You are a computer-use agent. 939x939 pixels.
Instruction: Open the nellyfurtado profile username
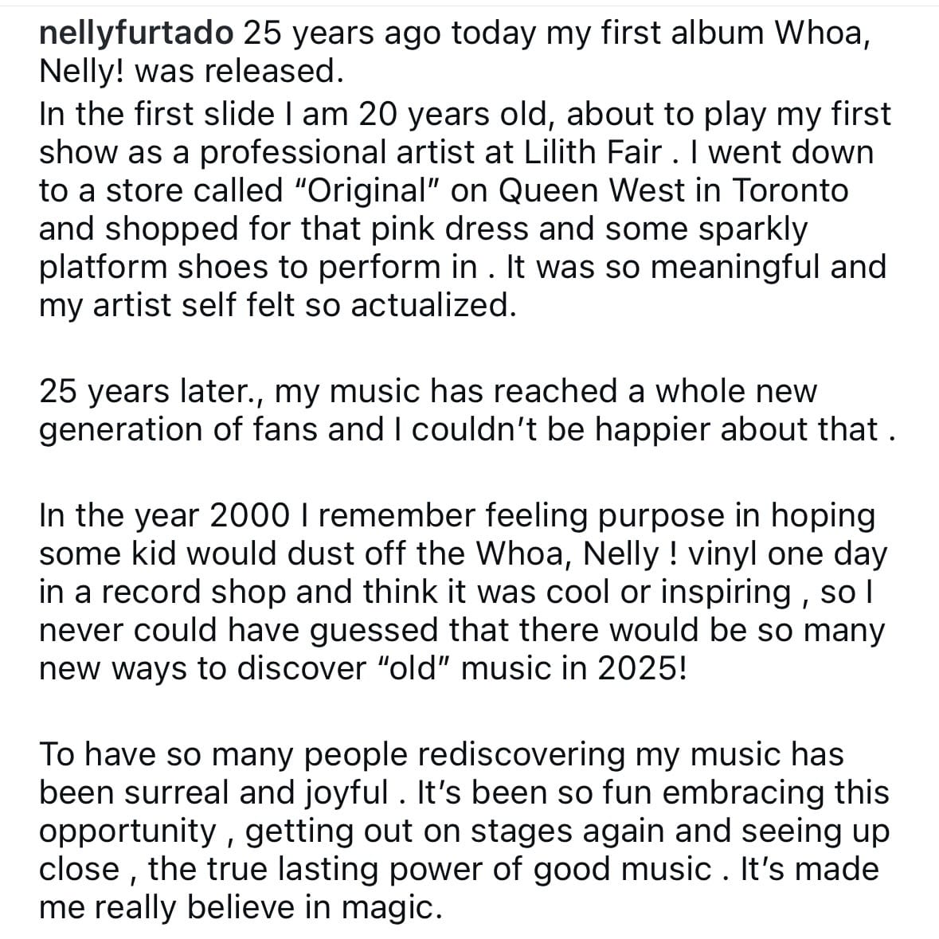coord(136,34)
